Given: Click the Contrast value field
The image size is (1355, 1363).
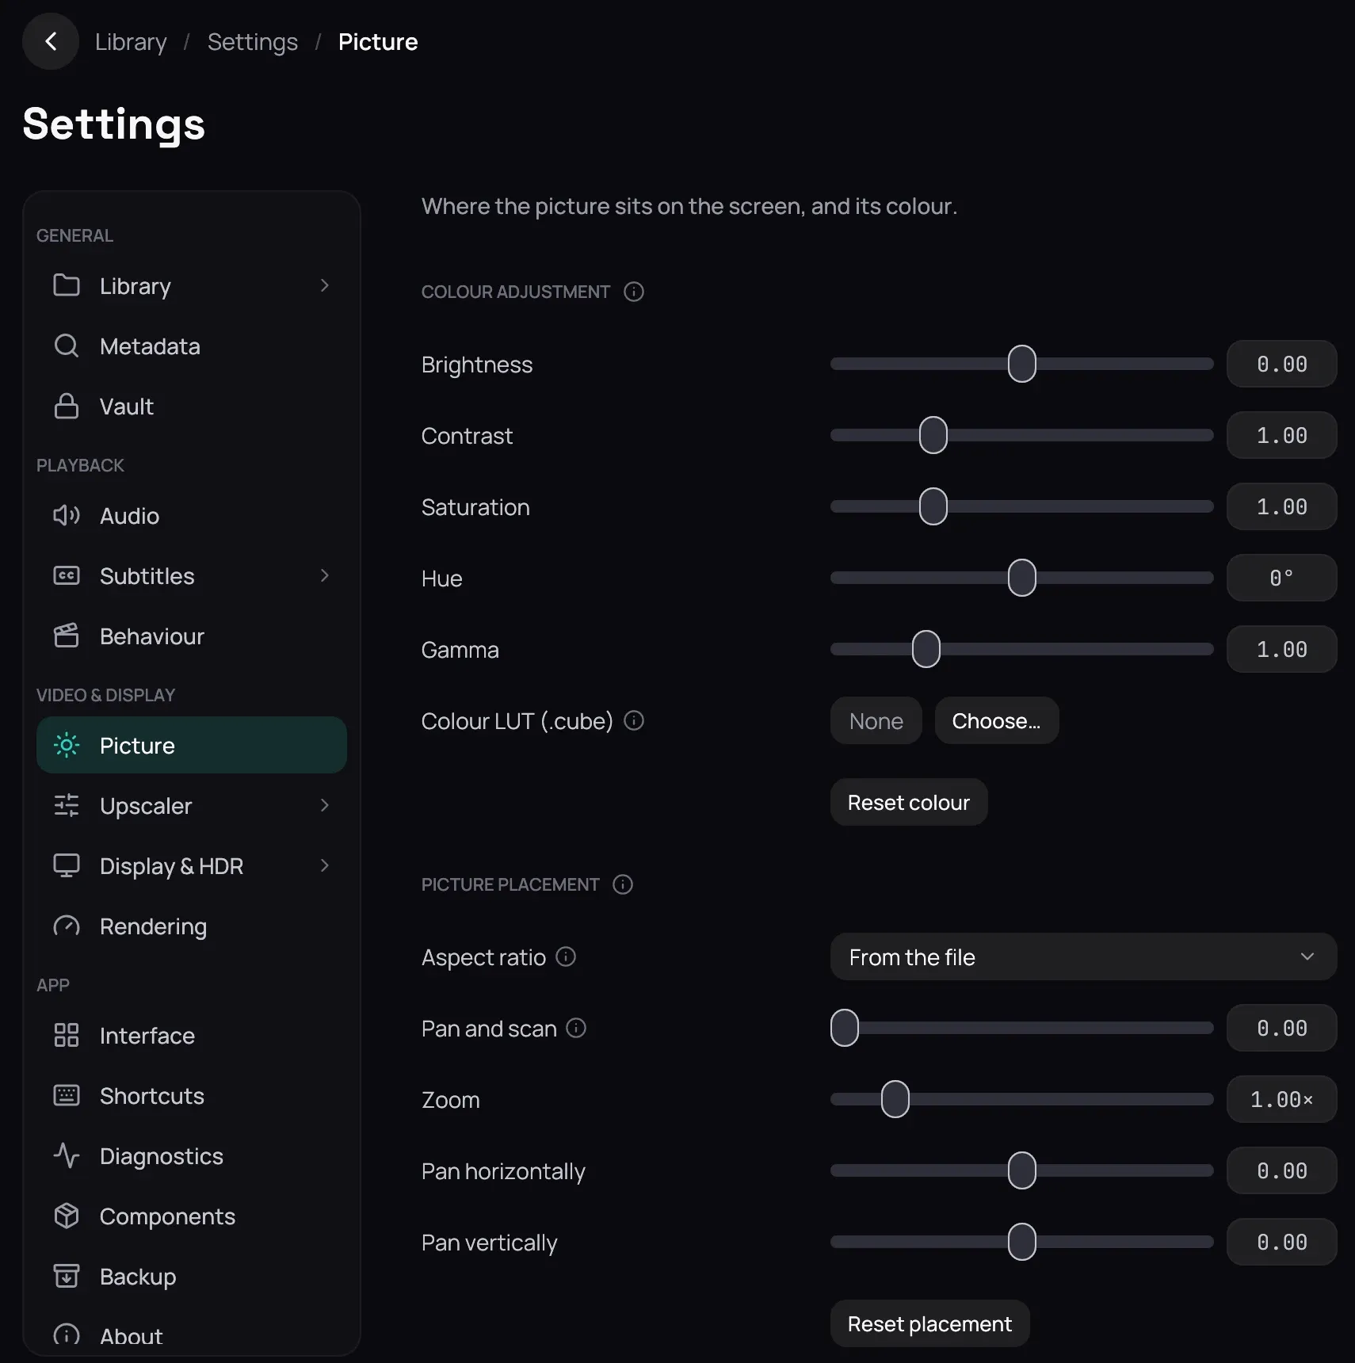Looking at the screenshot, I should (x=1282, y=435).
